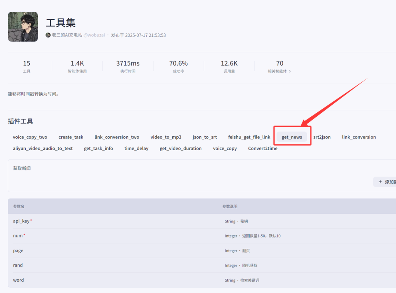Image resolution: width=396 pixels, height=293 pixels.
Task: Select the get_news tool tab
Action: click(292, 137)
